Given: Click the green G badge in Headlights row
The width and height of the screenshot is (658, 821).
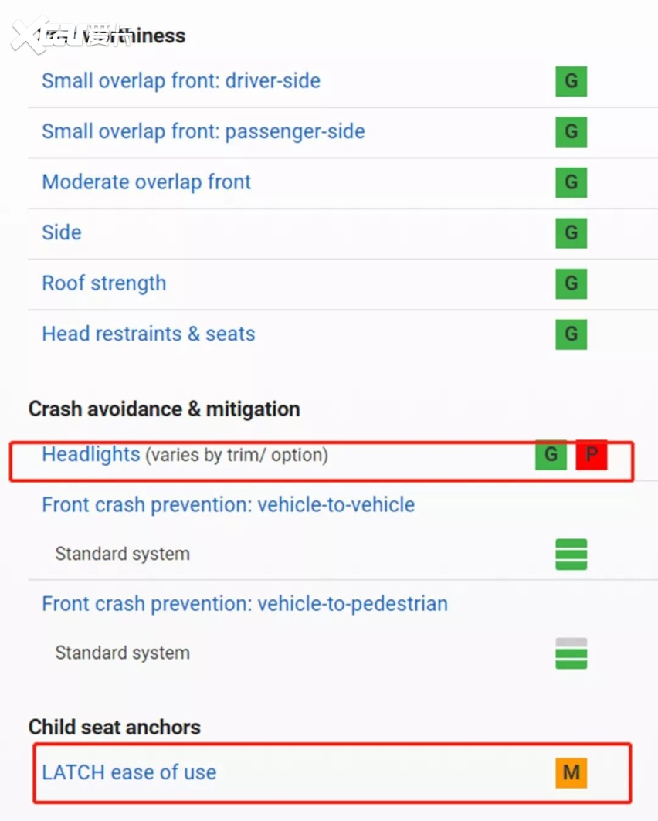Looking at the screenshot, I should pos(551,455).
